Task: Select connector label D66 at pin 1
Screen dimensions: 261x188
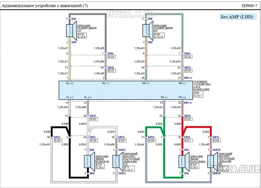Action: [150, 42]
